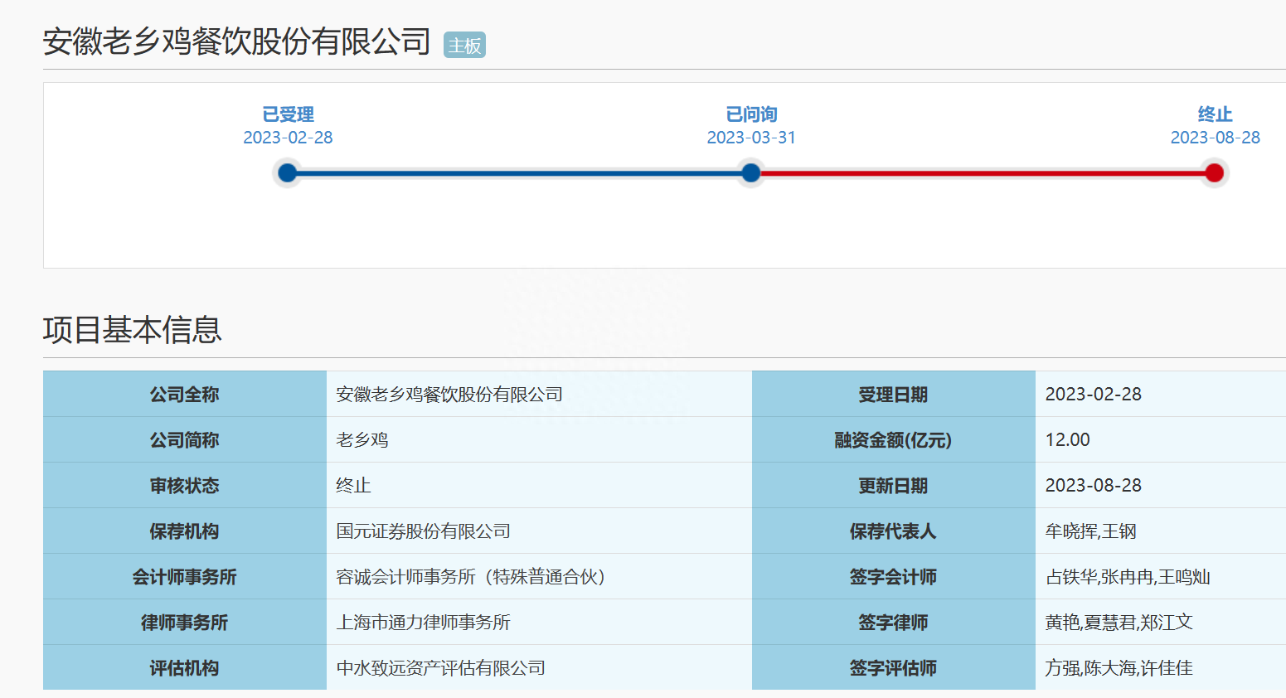Click the 主板 badge beside company title

(464, 46)
